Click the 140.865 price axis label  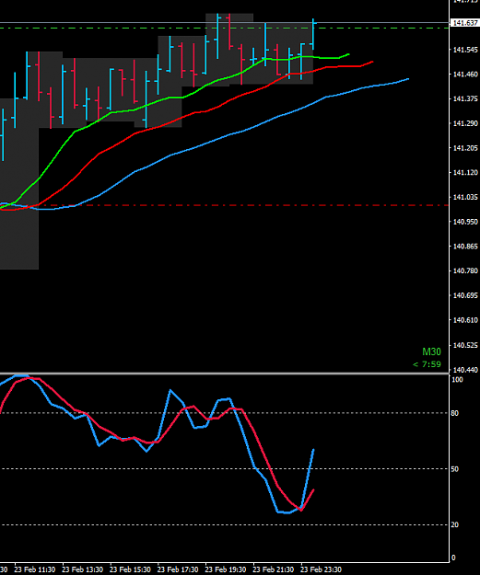coord(465,246)
